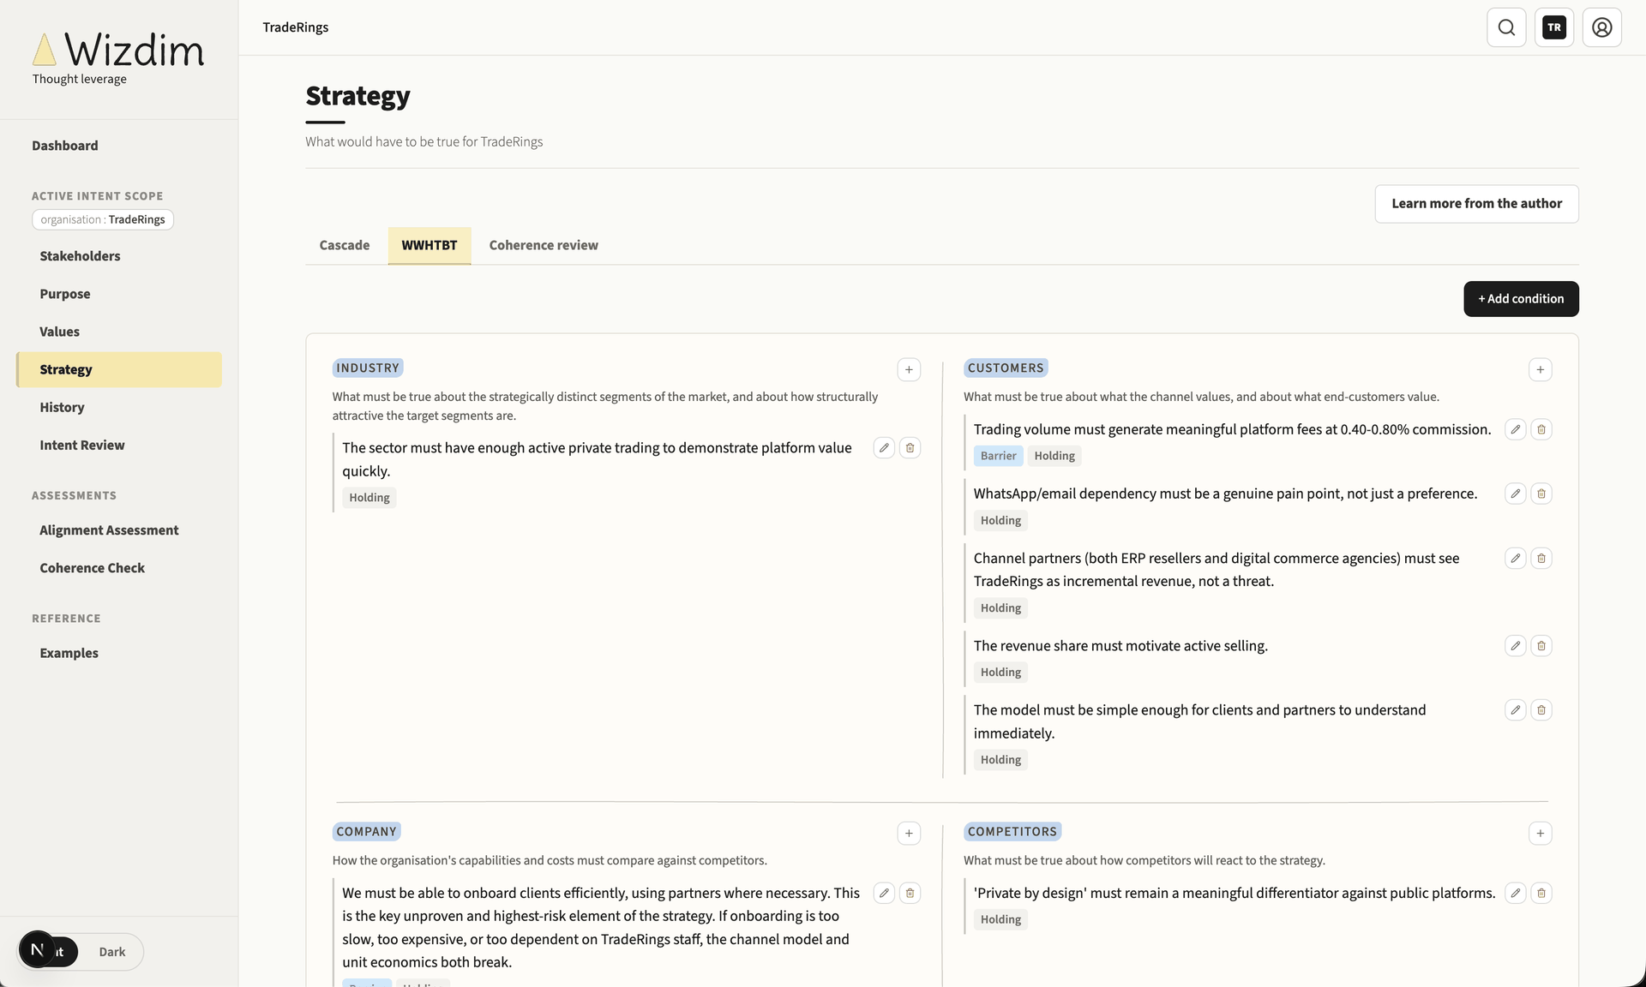This screenshot has width=1646, height=987.
Task: Delete the 'onboard clients efficiently' condition
Action: (x=910, y=893)
